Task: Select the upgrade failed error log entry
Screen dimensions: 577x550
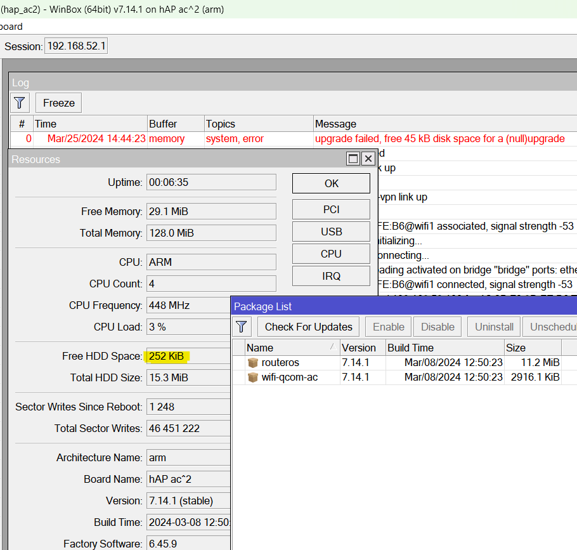Action: click(294, 139)
